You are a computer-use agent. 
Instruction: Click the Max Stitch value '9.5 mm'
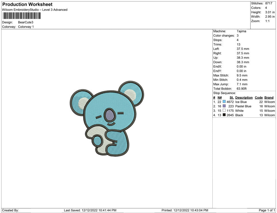click(x=242, y=75)
